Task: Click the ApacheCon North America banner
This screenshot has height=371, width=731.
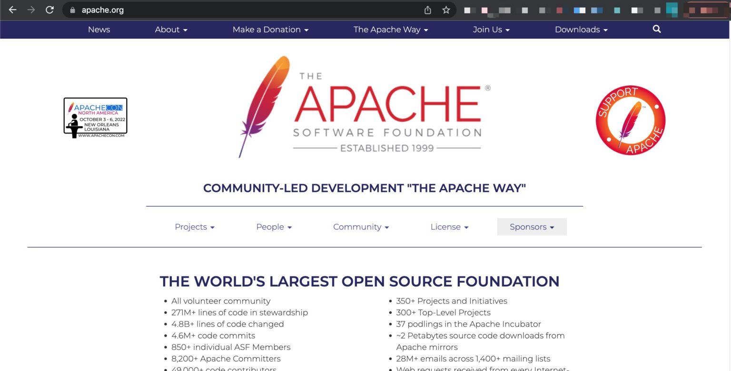Action: coord(95,117)
